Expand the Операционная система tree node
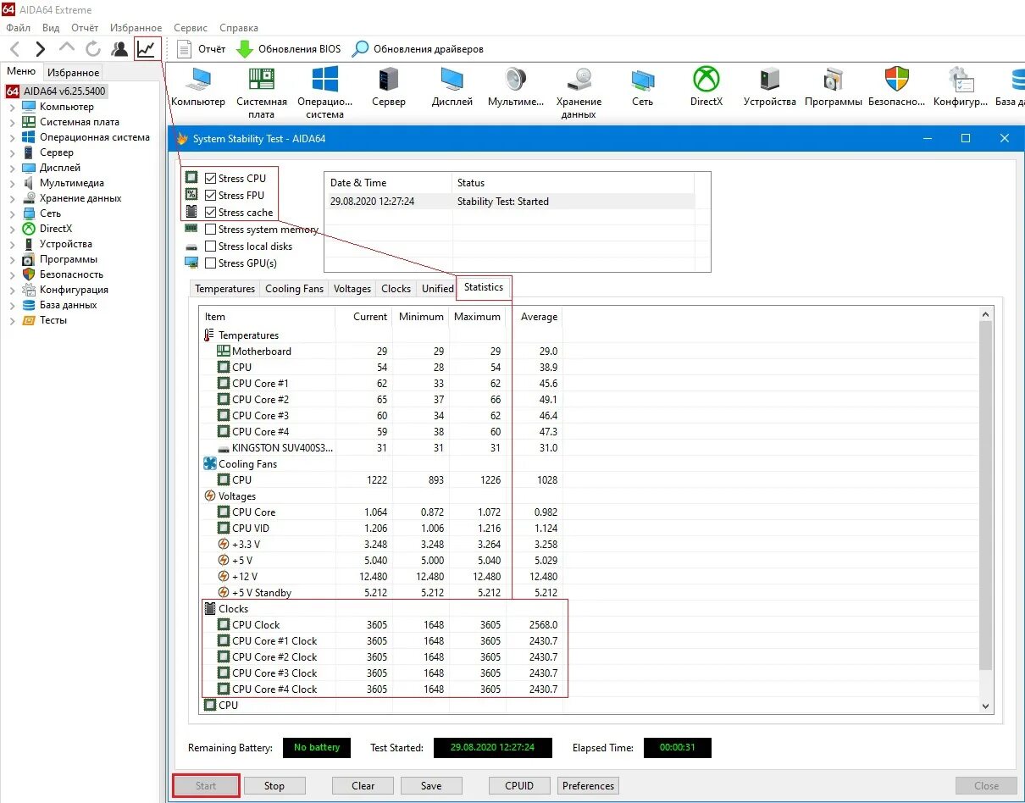This screenshot has height=803, width=1025. coord(12,137)
